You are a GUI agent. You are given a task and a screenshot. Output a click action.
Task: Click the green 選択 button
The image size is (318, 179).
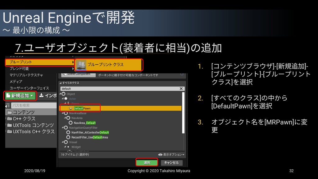pyautogui.click(x=147, y=163)
